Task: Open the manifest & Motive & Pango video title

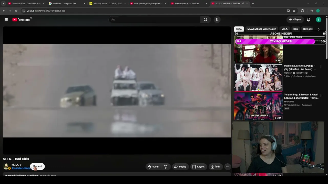Action: pyautogui.click(x=300, y=67)
